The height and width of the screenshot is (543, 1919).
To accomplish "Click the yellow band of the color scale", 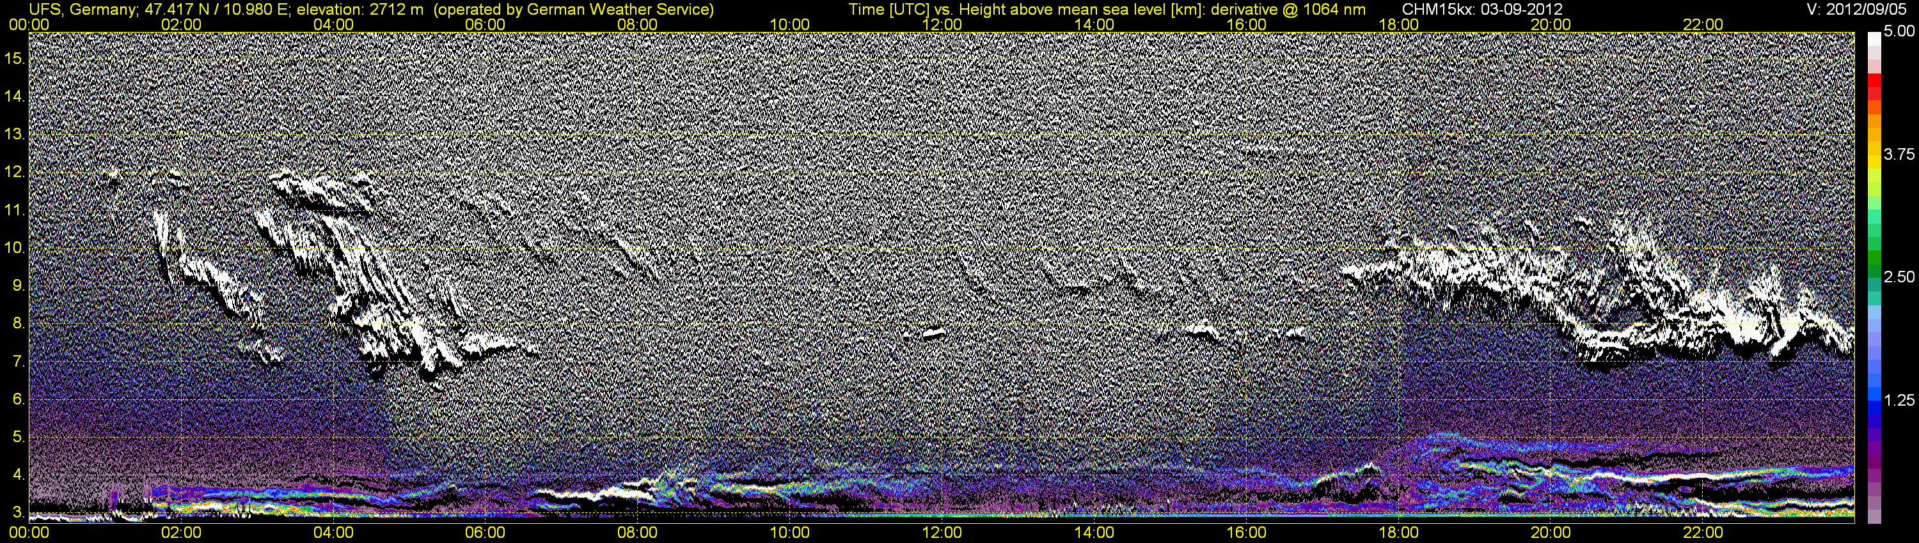I will pos(1874,164).
